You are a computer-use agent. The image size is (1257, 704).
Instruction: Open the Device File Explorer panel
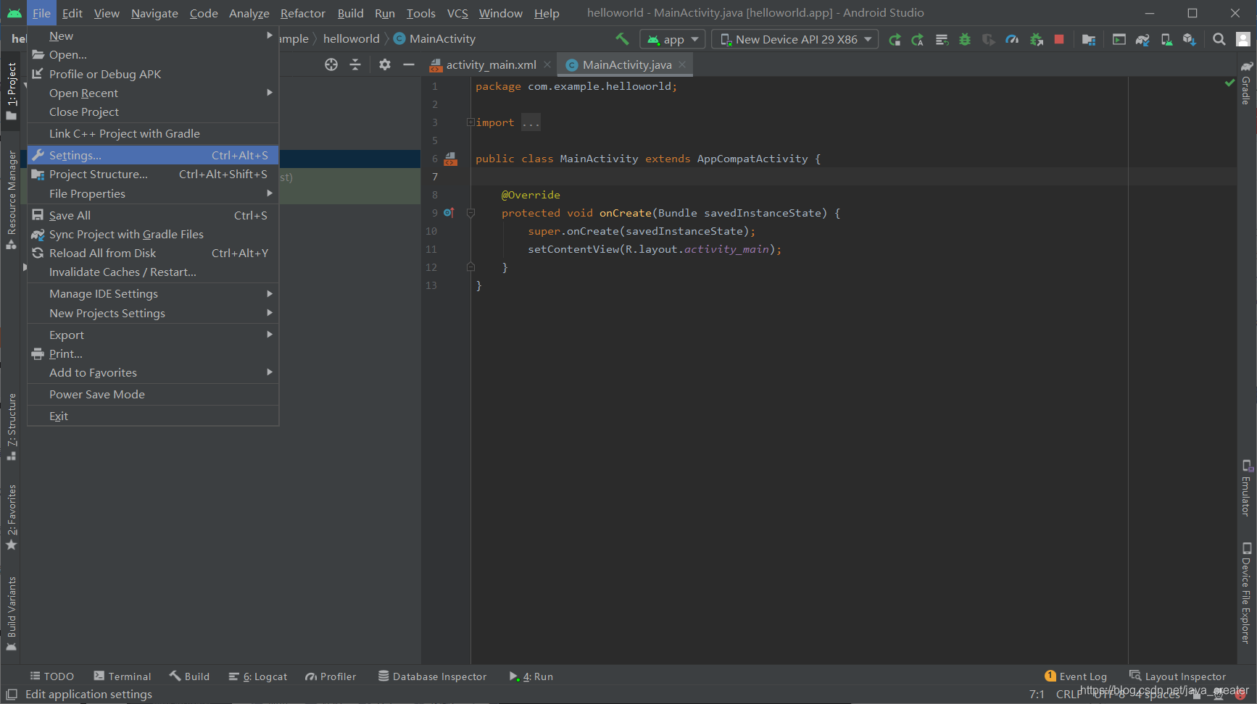tap(1246, 592)
